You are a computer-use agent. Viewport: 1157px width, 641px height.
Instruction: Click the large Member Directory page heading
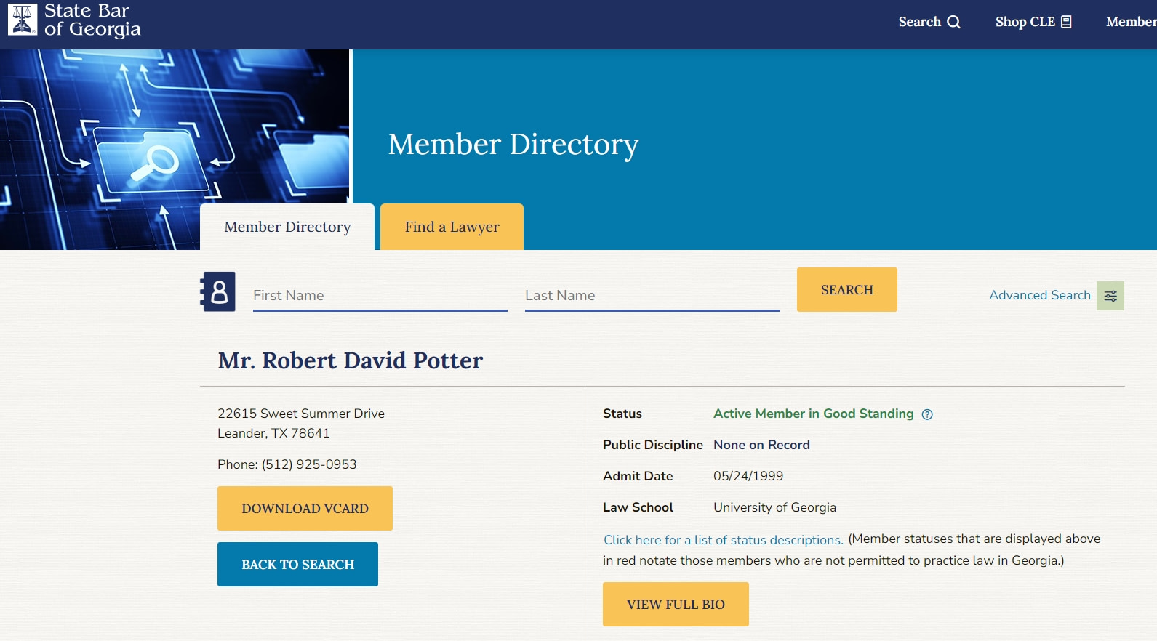(x=513, y=145)
